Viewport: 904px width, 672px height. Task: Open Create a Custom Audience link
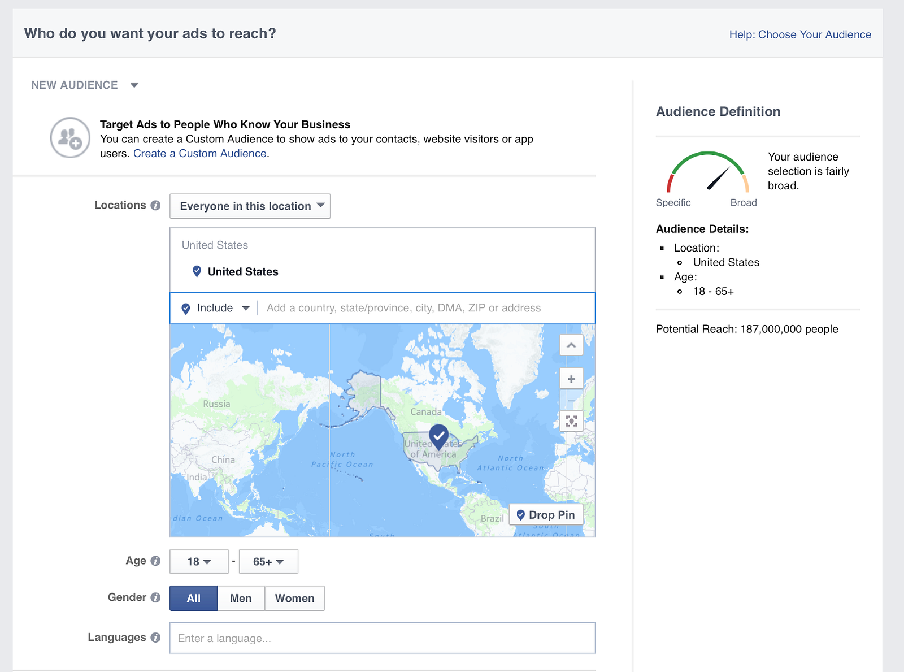(x=200, y=154)
